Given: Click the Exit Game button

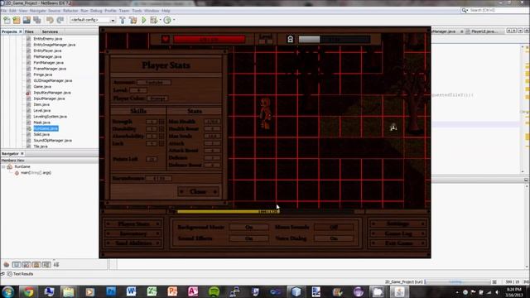Looking at the screenshot, I should click(398, 243).
